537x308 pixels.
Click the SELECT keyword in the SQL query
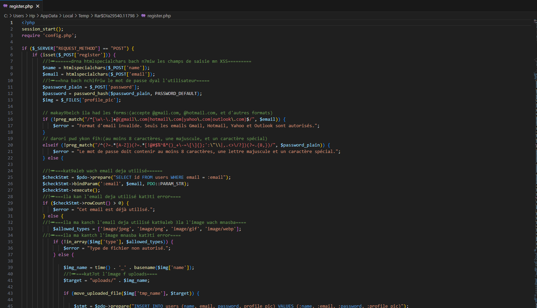(x=124, y=177)
